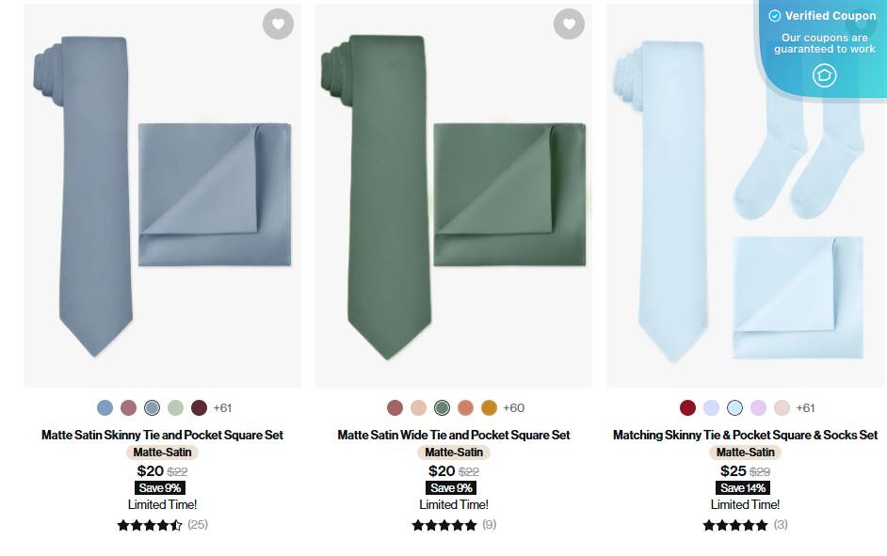Pick the red swatch for Socks Set
Viewport: 887px width, 556px height.
click(687, 407)
